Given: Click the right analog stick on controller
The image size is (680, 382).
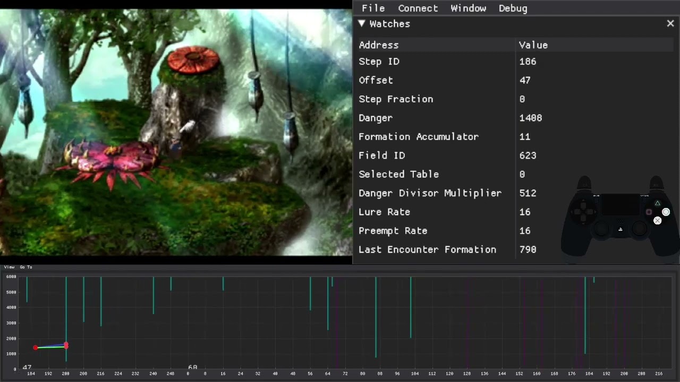Looking at the screenshot, I should click(640, 229).
